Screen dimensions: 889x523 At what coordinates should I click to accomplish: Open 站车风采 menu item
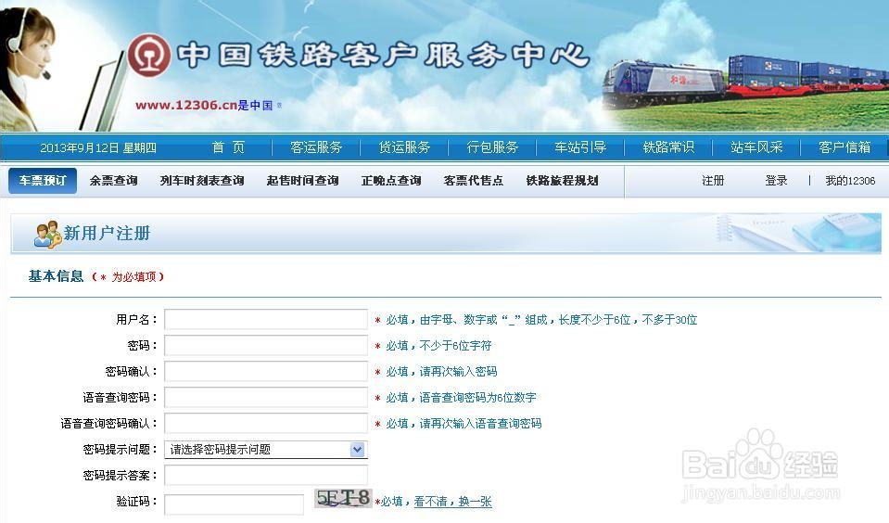[756, 147]
